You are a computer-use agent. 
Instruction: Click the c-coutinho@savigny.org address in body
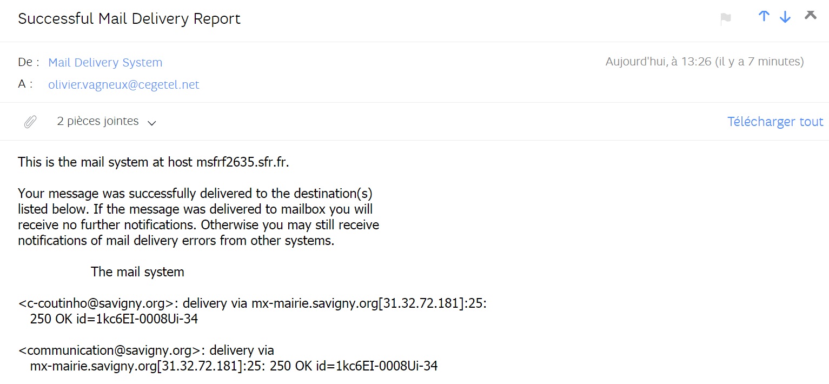tap(97, 303)
